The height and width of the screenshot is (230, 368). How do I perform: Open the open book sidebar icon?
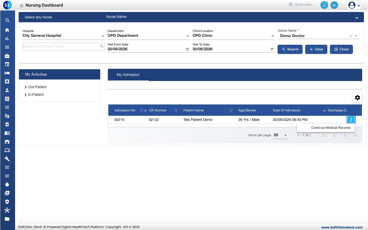7,133
